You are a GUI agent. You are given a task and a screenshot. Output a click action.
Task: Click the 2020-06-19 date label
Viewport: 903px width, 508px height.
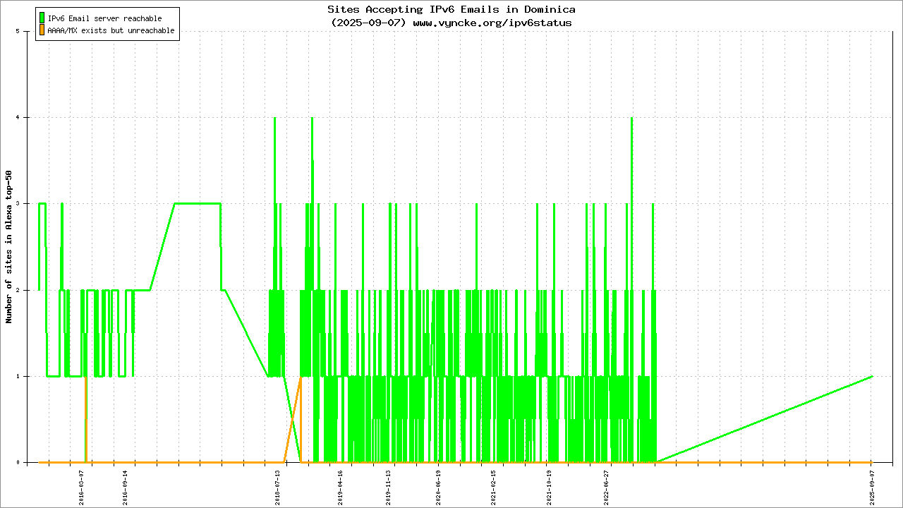tap(438, 488)
